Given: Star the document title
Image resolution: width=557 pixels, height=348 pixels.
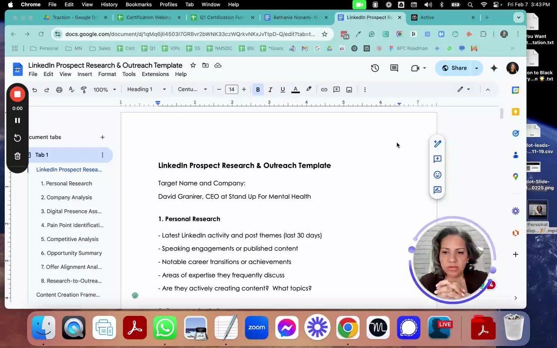Looking at the screenshot, I should [x=193, y=65].
